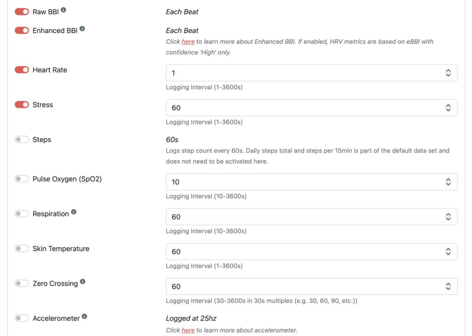Click the Stress logging interval stepper arrows
The image size is (472, 336).
click(448, 108)
